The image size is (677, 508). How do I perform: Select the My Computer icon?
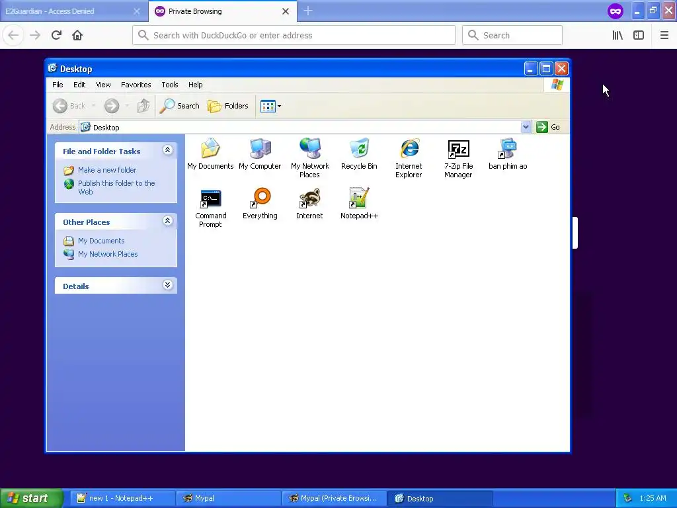(x=260, y=153)
